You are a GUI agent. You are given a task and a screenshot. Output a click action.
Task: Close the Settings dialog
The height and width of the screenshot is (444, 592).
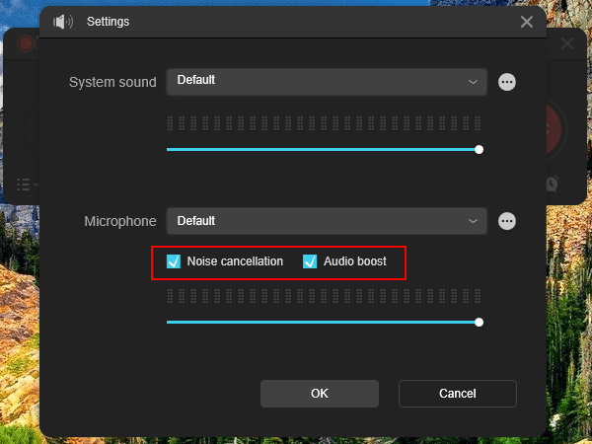pyautogui.click(x=526, y=22)
